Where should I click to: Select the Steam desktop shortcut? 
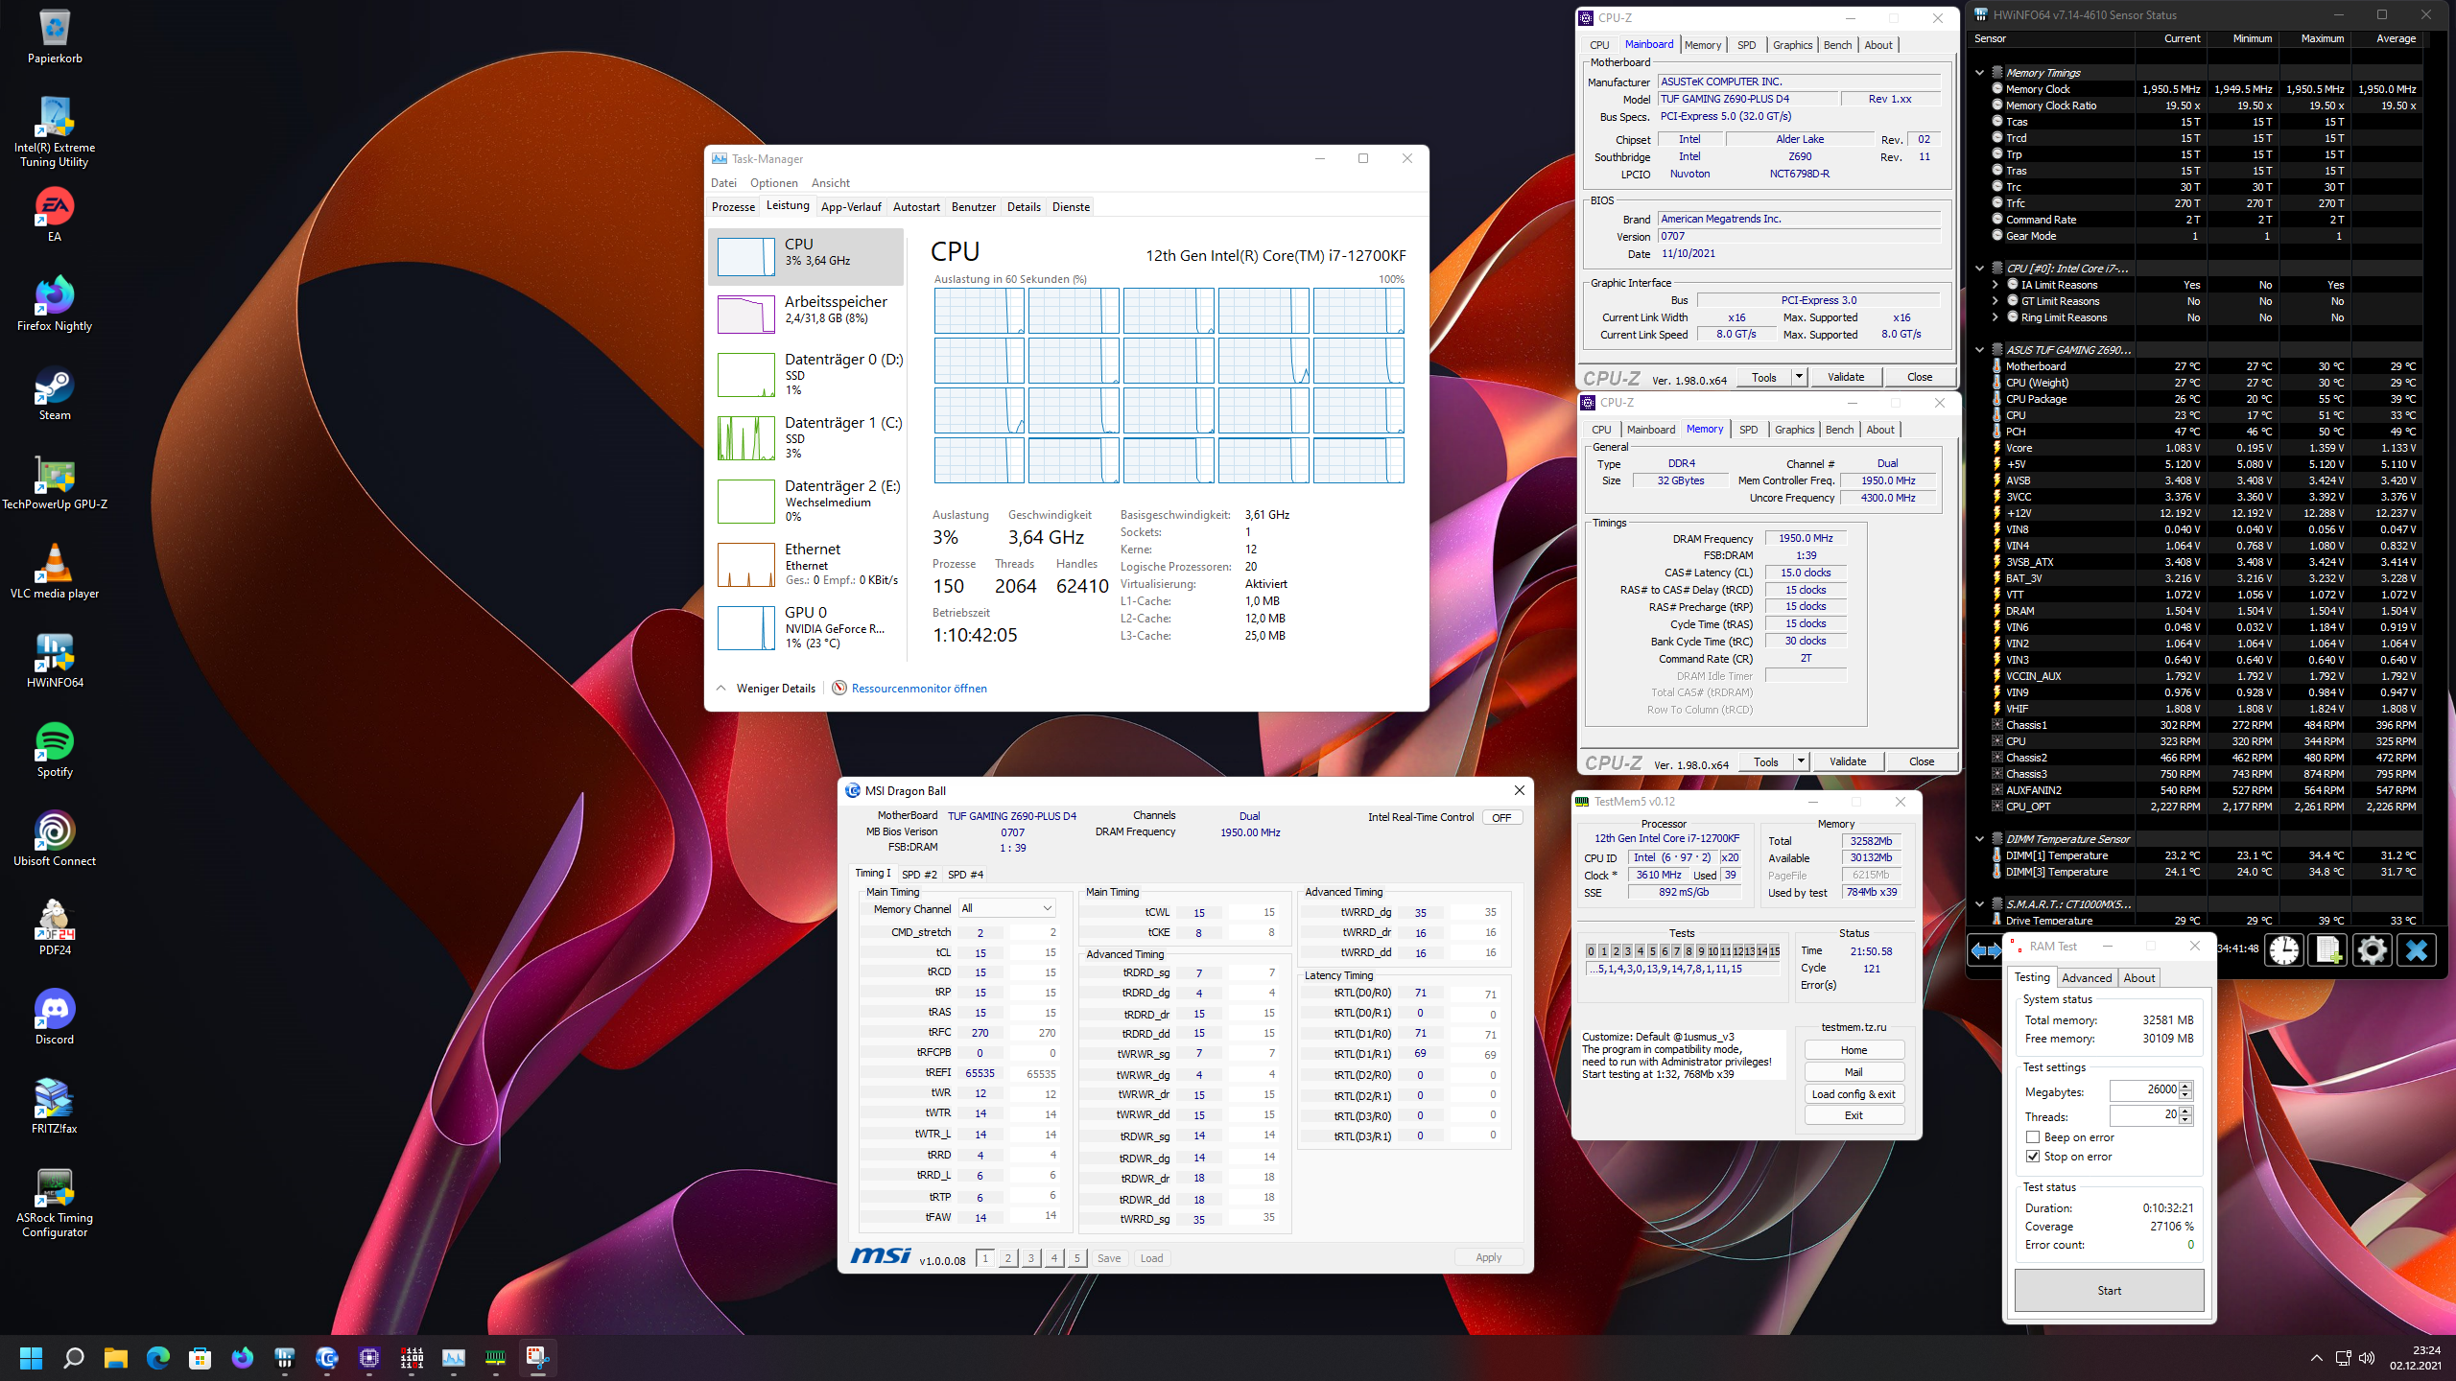pos(55,393)
